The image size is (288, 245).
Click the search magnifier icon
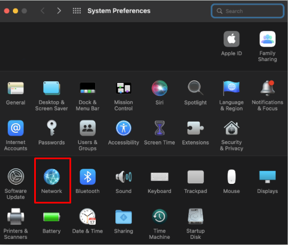(x=220, y=11)
